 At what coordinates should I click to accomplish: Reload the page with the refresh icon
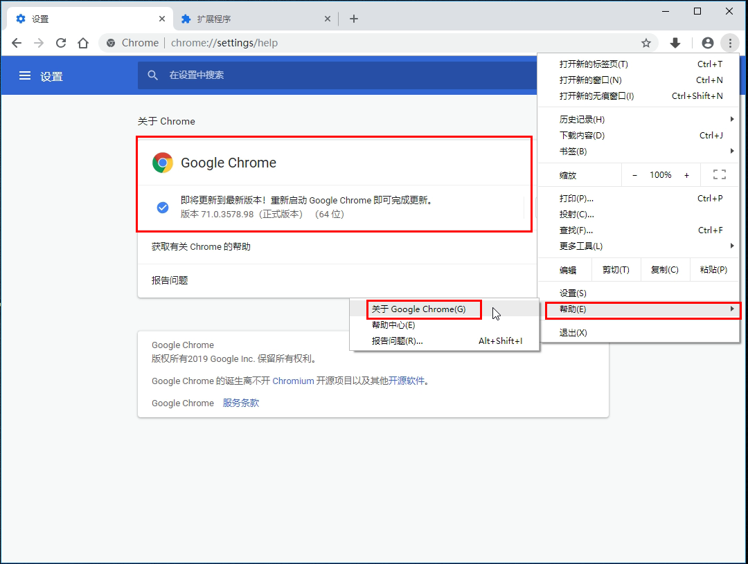pyautogui.click(x=61, y=43)
